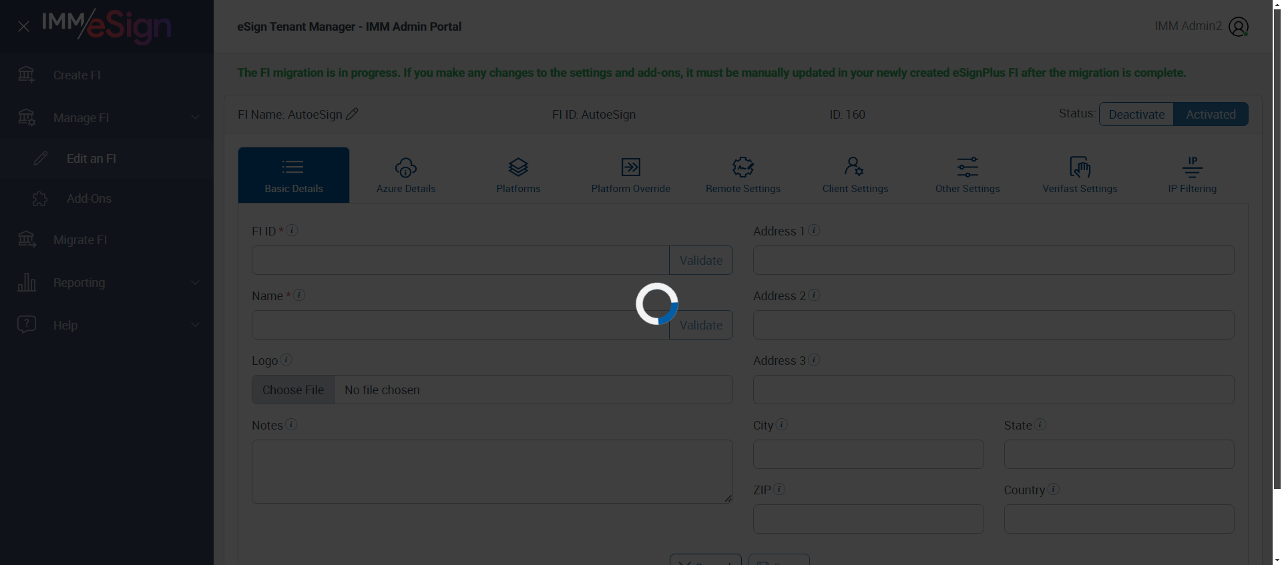Click the Add-Ons puzzle icon

click(x=40, y=199)
